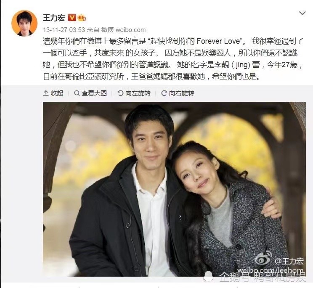Screen dimensions: 313x288
Task: Click the weibo.com/leehom watermark URL
Action: [270, 270]
